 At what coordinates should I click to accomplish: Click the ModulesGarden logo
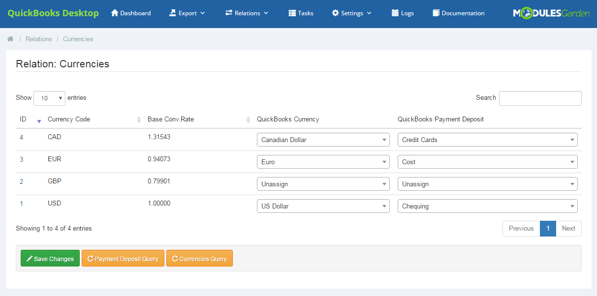(551, 13)
